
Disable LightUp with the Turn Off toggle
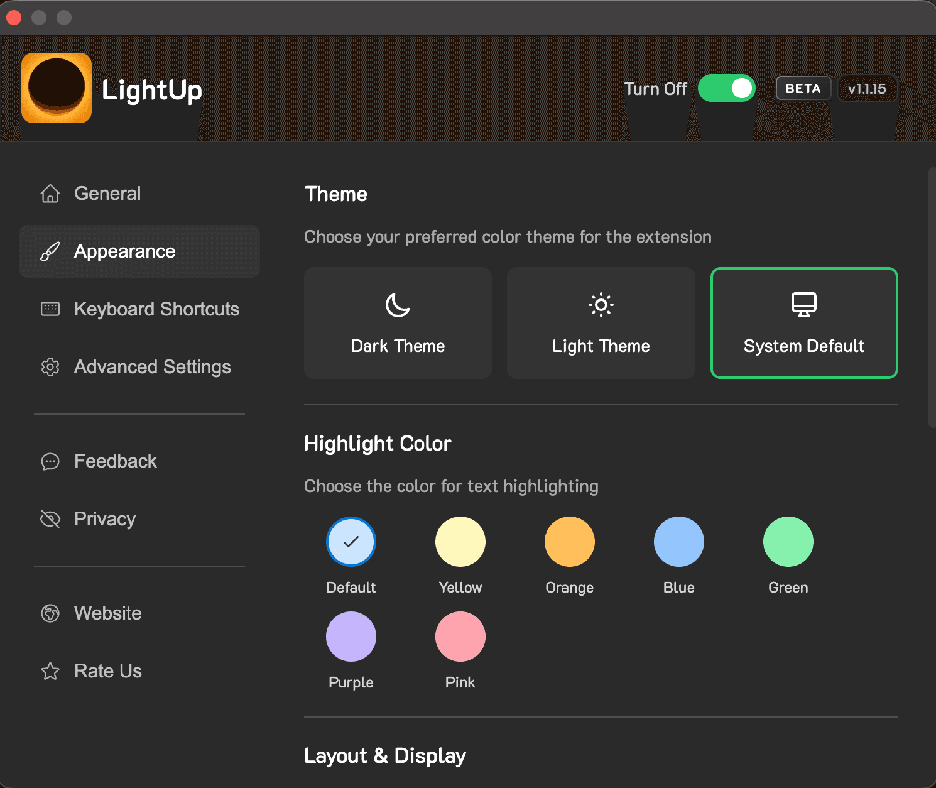point(726,89)
